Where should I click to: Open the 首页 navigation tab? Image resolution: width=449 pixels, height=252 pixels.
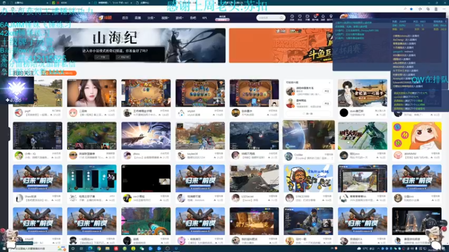[125, 18]
